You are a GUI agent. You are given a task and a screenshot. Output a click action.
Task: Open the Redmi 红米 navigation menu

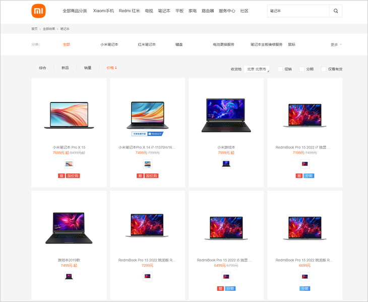[130, 11]
